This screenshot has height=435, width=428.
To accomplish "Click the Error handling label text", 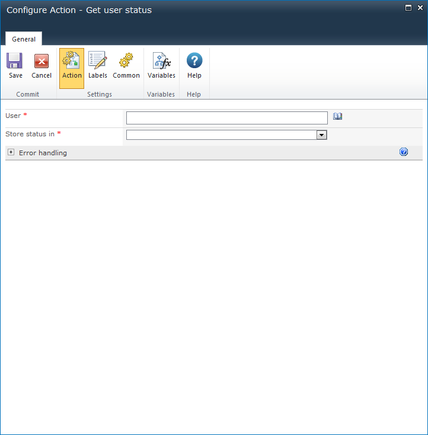I will (43, 153).
